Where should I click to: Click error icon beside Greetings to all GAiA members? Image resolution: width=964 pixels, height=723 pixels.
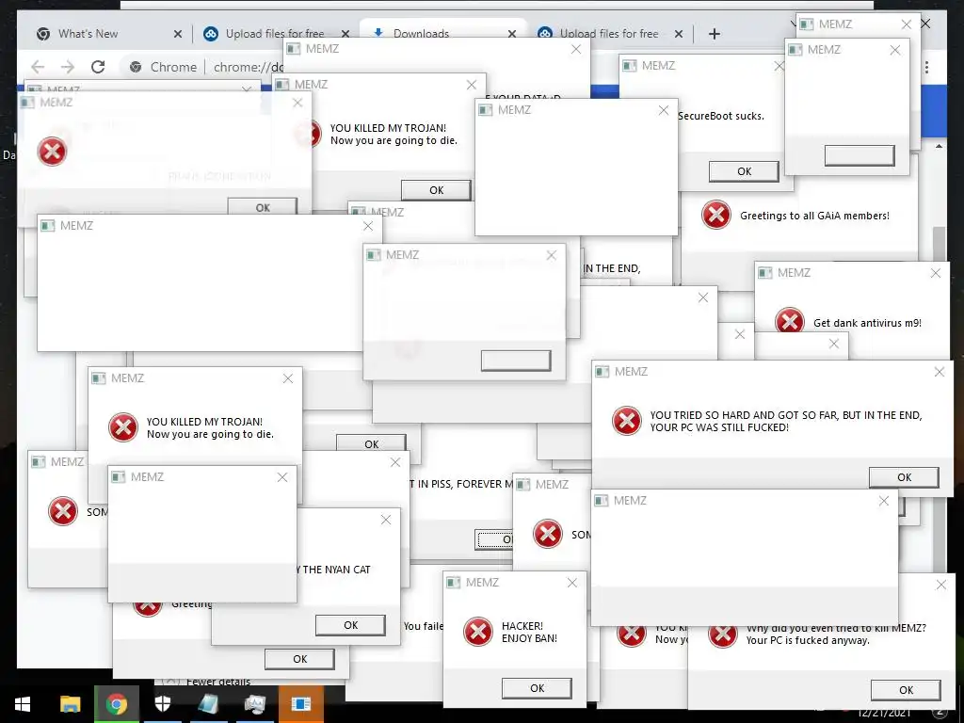click(x=716, y=216)
